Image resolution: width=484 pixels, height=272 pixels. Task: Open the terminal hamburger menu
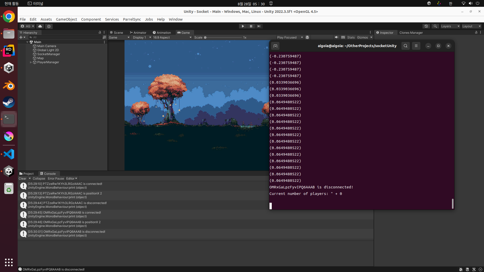coord(416,46)
